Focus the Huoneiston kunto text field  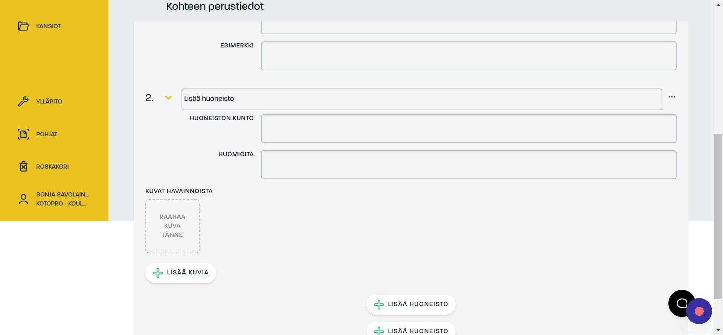pos(469,129)
